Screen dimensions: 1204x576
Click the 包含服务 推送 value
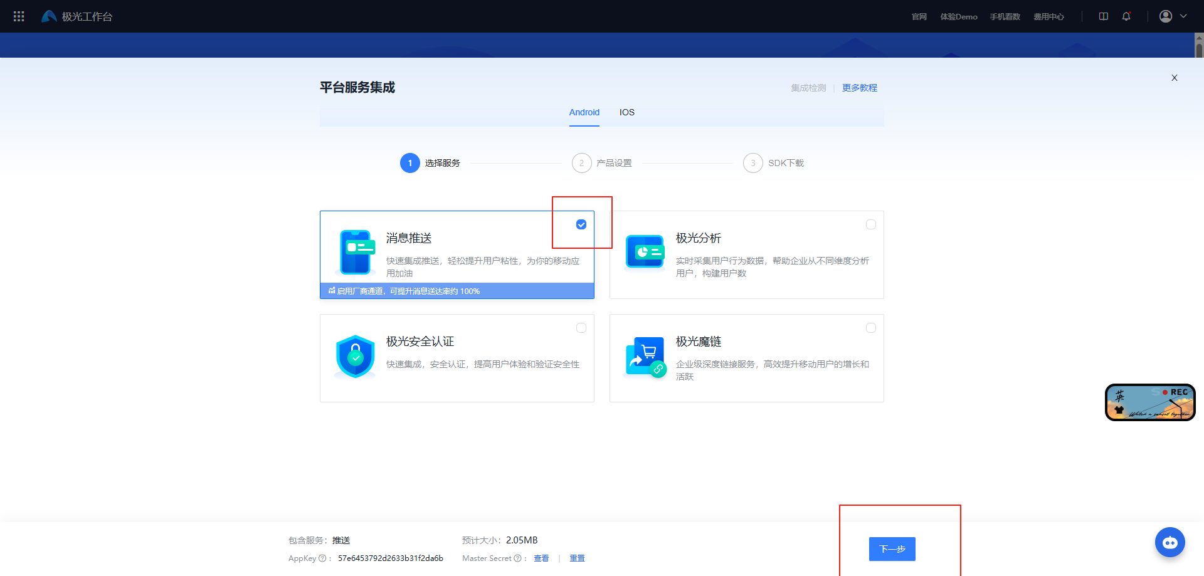point(341,540)
